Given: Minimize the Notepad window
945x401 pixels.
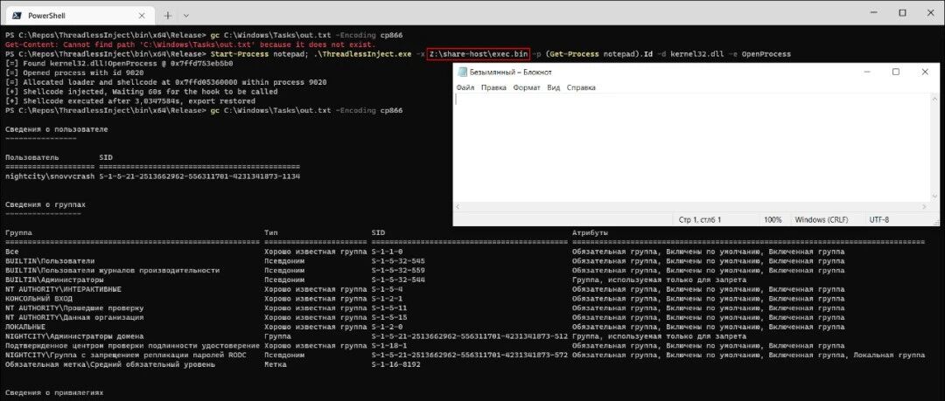Looking at the screenshot, I should tap(866, 72).
